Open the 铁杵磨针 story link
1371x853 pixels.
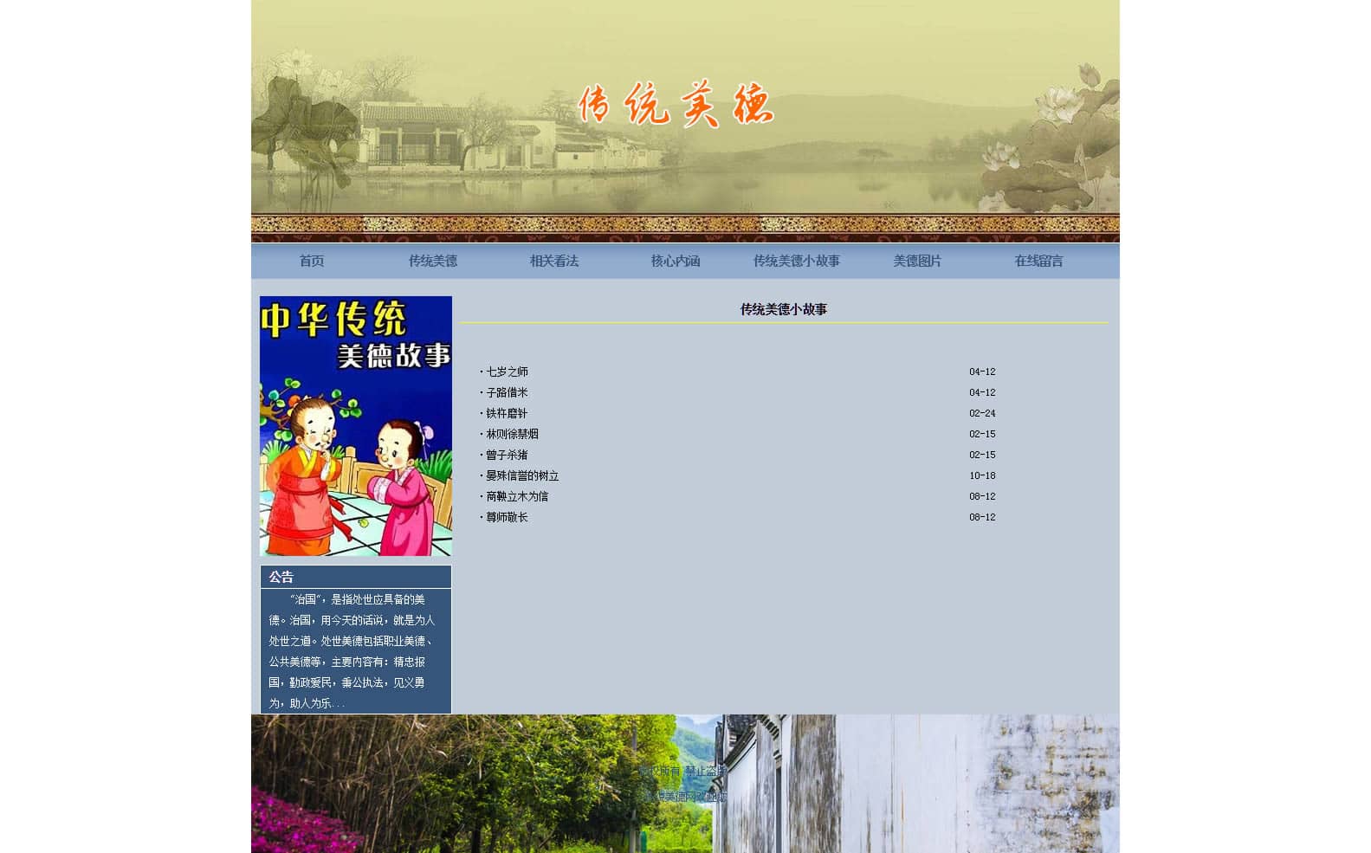(x=507, y=413)
